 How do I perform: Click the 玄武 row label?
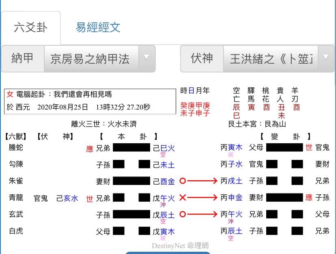point(16,214)
